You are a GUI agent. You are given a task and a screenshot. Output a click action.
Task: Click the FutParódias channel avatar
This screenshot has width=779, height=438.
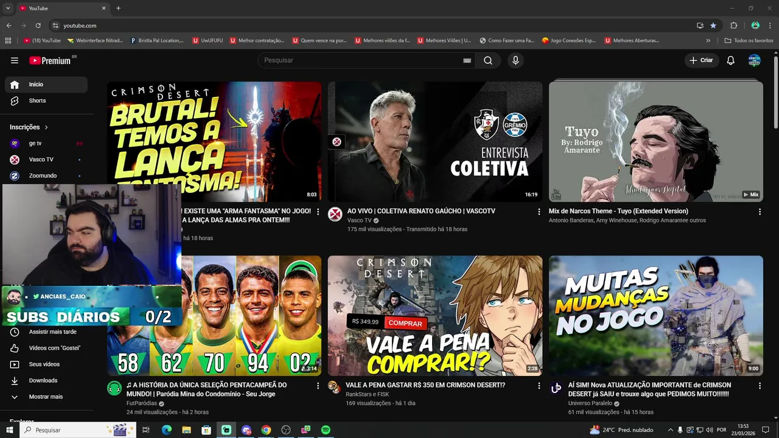pyautogui.click(x=114, y=388)
